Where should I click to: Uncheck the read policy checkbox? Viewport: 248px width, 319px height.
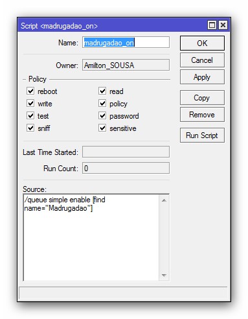[x=102, y=91]
